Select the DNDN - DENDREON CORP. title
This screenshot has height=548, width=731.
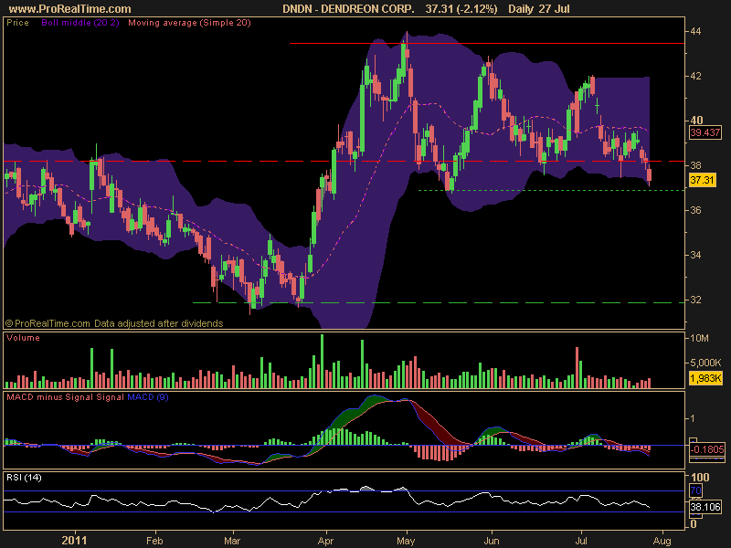click(x=347, y=8)
